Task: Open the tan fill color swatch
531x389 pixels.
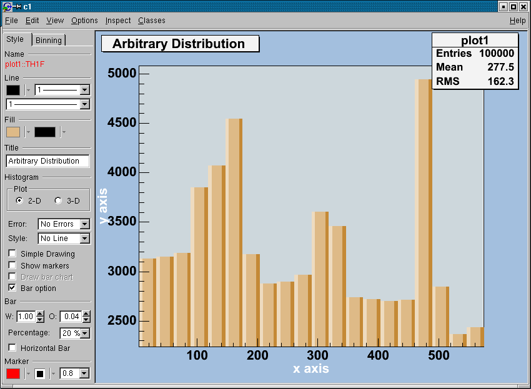Action: [x=13, y=132]
